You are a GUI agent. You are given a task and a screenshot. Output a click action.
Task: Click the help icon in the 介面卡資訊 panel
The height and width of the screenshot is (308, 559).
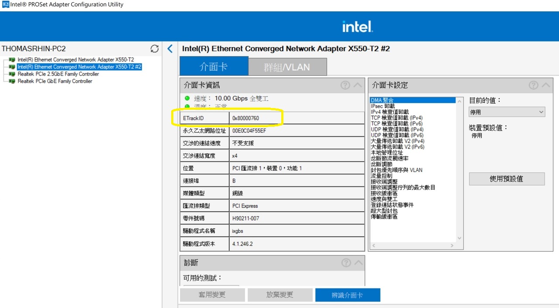345,85
